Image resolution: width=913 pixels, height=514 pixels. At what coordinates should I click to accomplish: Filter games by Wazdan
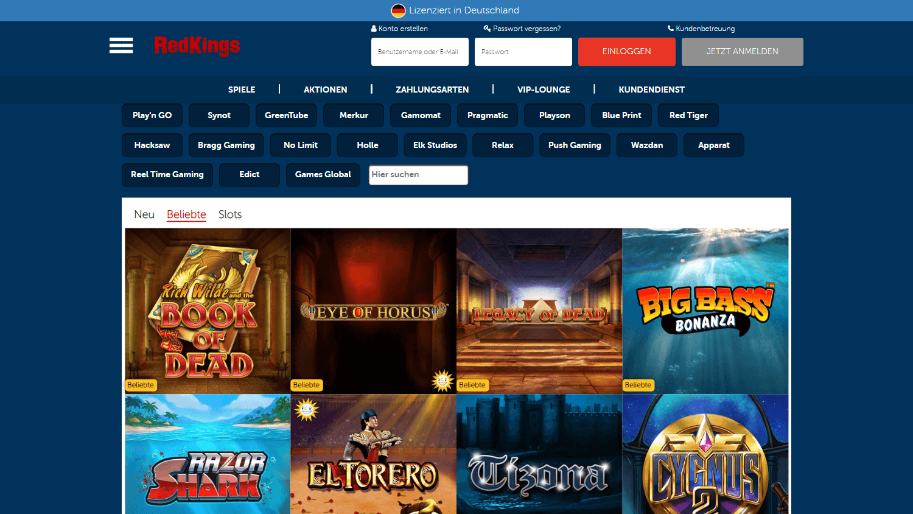click(x=647, y=145)
